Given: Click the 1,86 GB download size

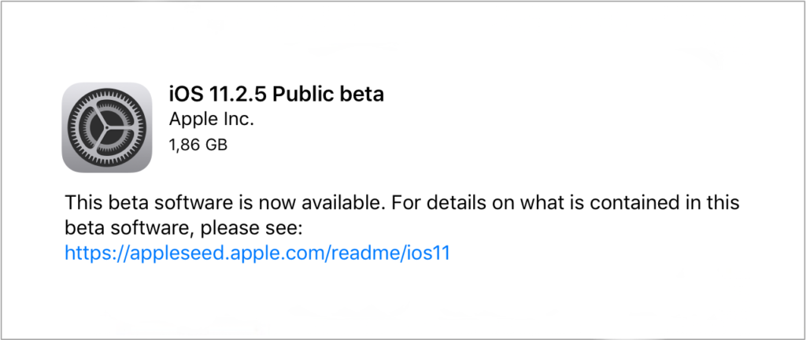Looking at the screenshot, I should pyautogui.click(x=198, y=145).
